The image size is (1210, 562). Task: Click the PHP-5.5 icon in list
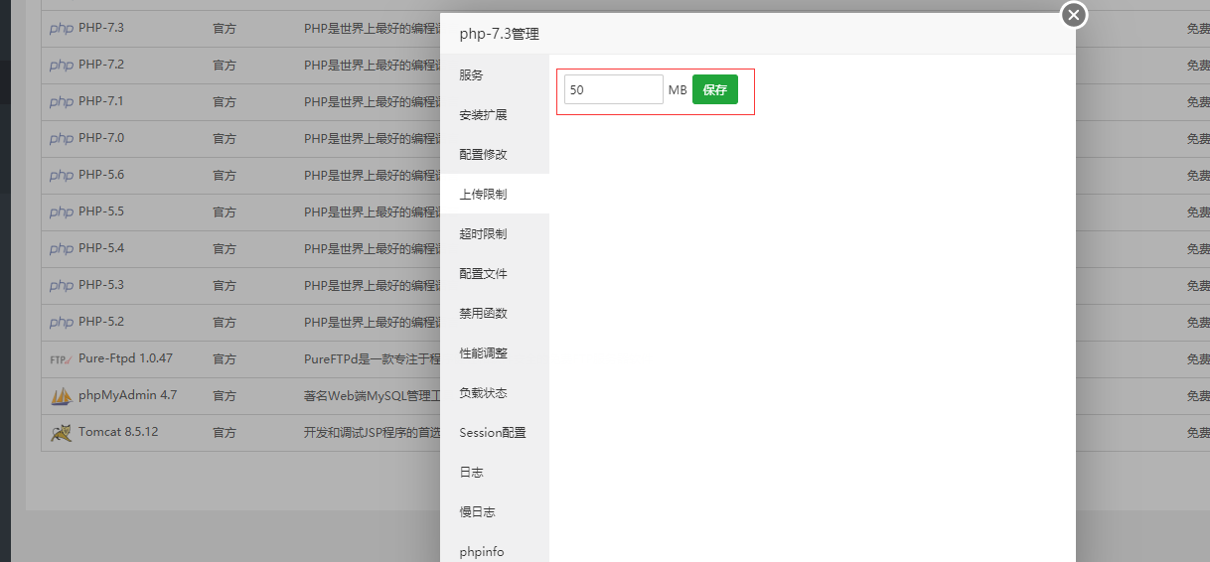(62, 211)
